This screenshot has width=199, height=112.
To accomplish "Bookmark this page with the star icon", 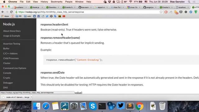I will pos(161,12).
